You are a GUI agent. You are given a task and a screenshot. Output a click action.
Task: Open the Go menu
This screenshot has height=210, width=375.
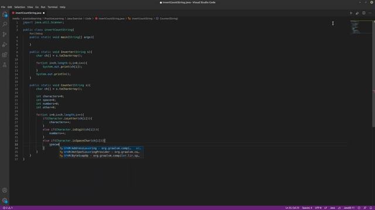pos(37,7)
